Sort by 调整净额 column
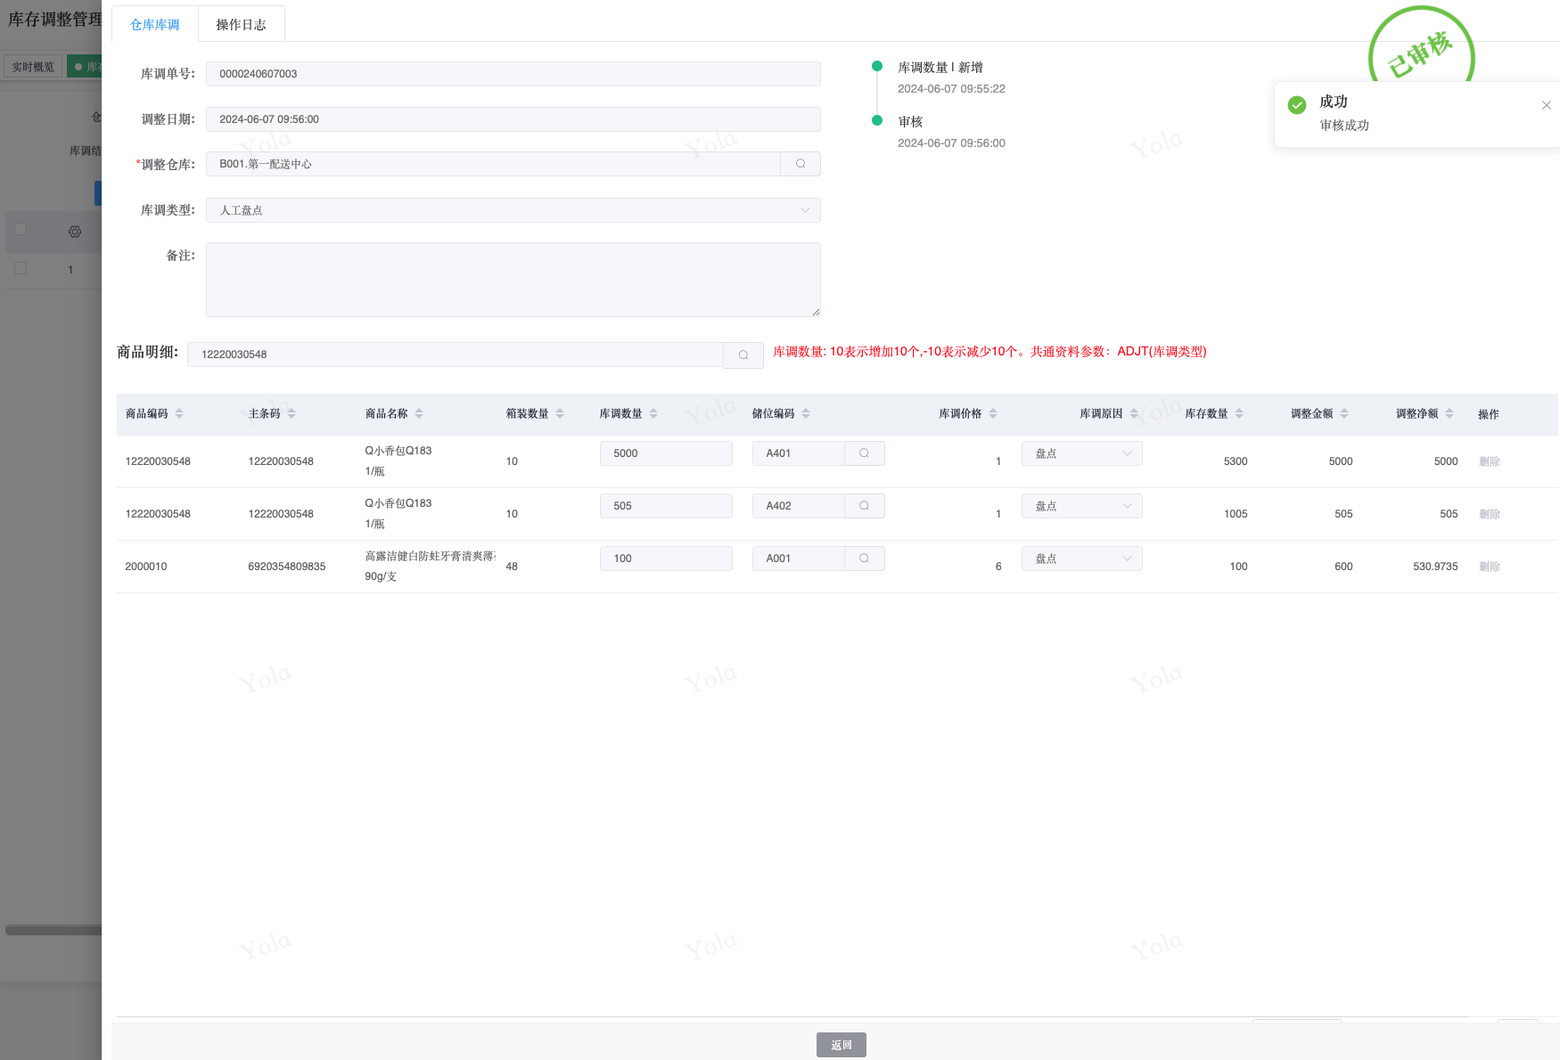The image size is (1560, 1060). click(x=1449, y=413)
